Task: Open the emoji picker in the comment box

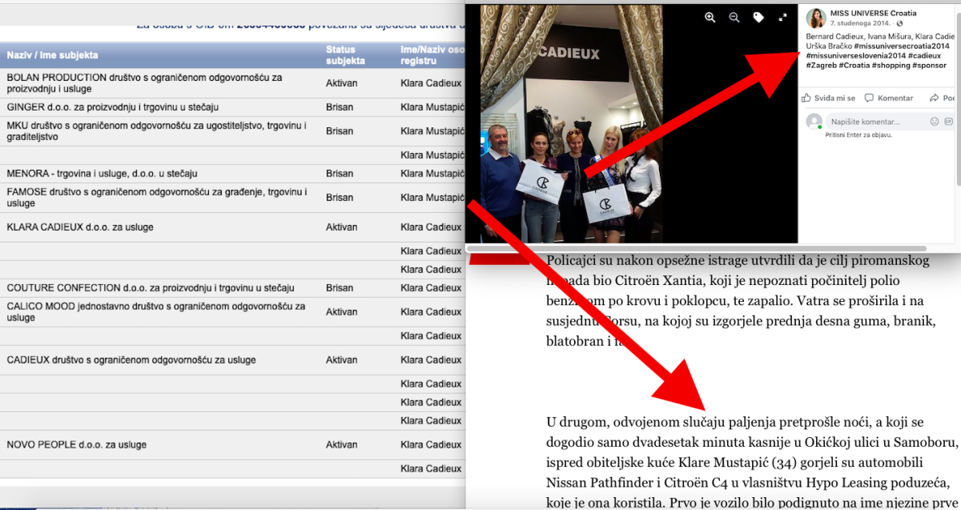Action: (x=934, y=122)
